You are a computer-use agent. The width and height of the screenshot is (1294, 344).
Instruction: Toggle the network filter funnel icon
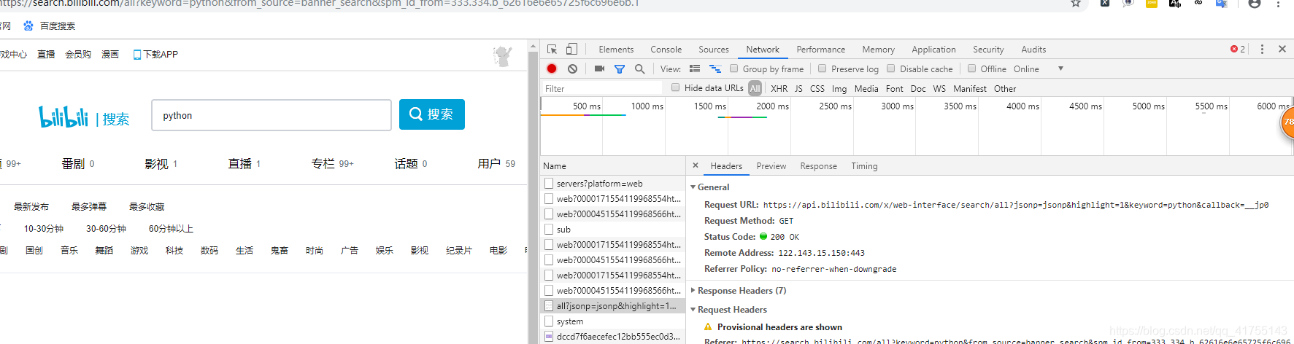coord(619,69)
